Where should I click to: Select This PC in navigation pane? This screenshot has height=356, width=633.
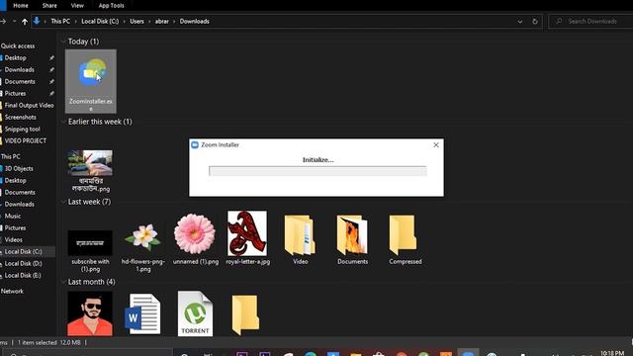[11, 156]
